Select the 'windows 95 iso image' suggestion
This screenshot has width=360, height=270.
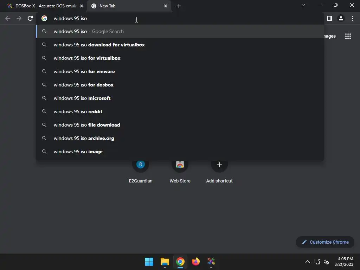pyautogui.click(x=180, y=152)
